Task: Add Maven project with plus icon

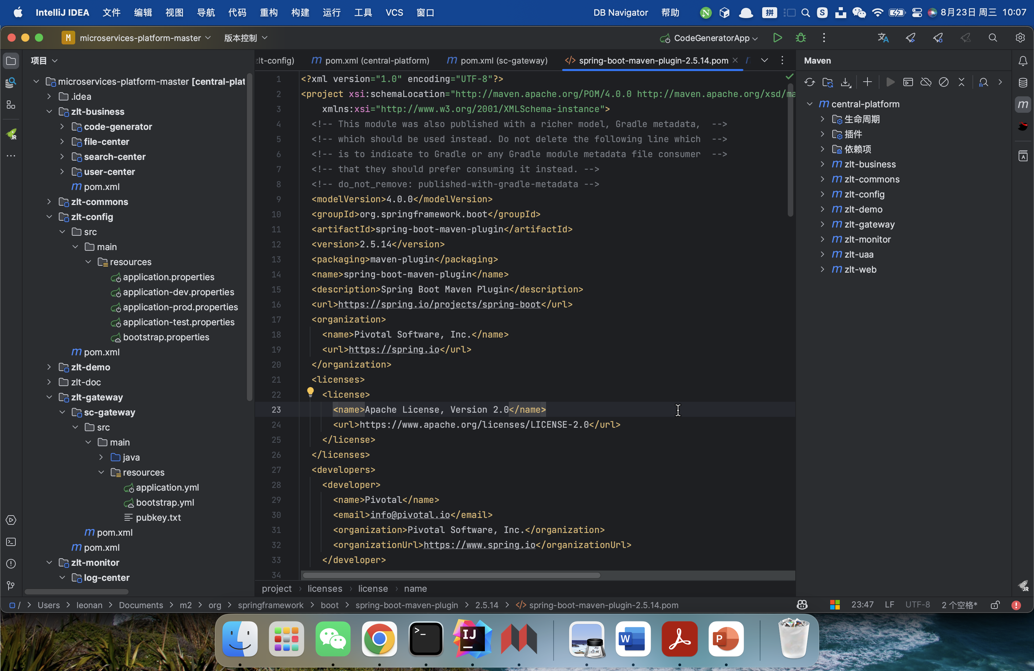Action: 867,82
